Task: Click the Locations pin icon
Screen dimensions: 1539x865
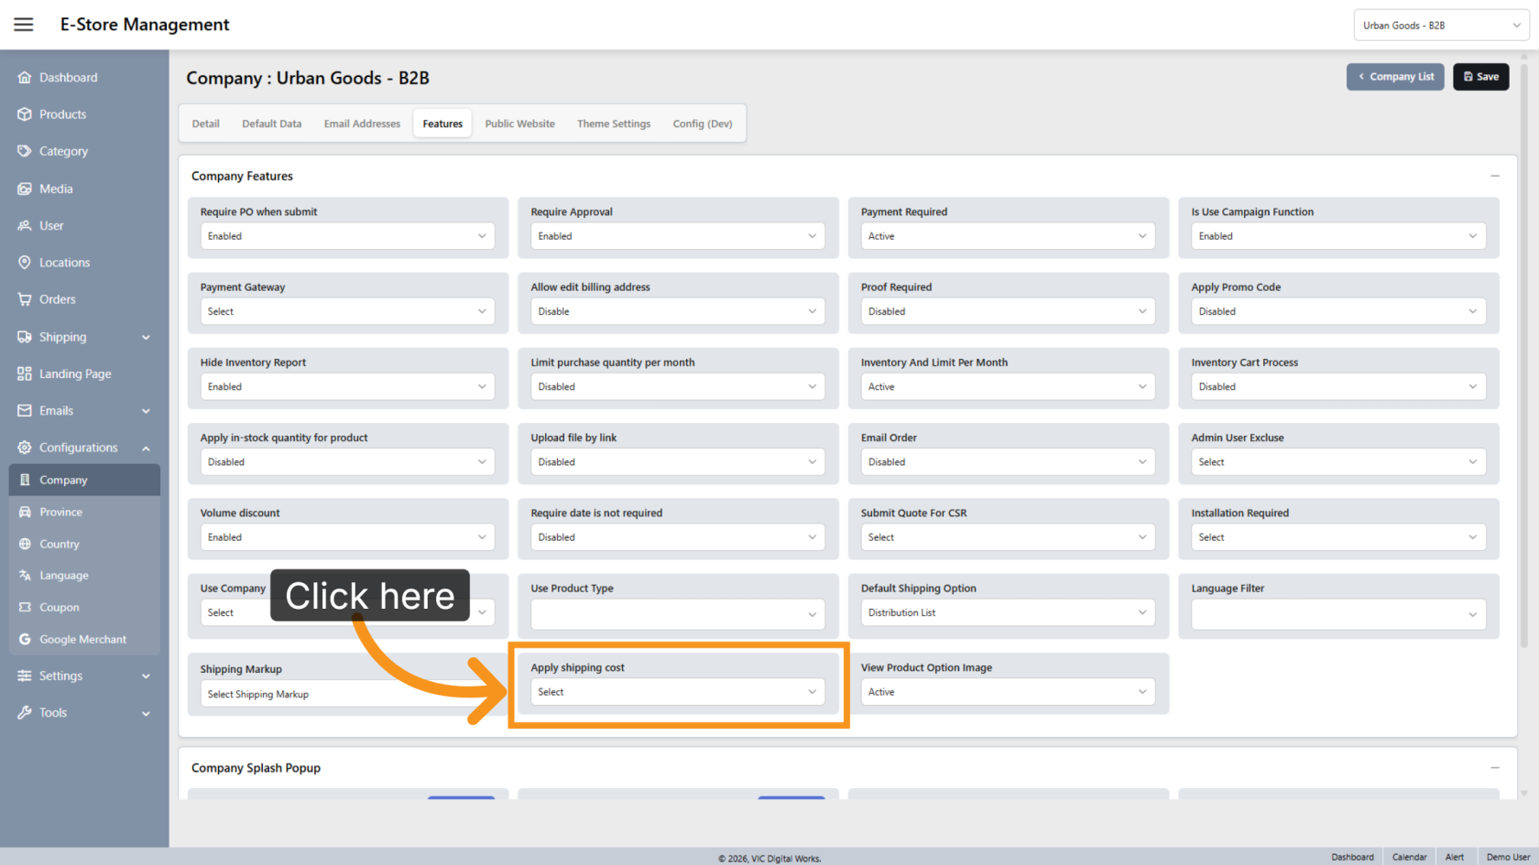Action: (25, 263)
